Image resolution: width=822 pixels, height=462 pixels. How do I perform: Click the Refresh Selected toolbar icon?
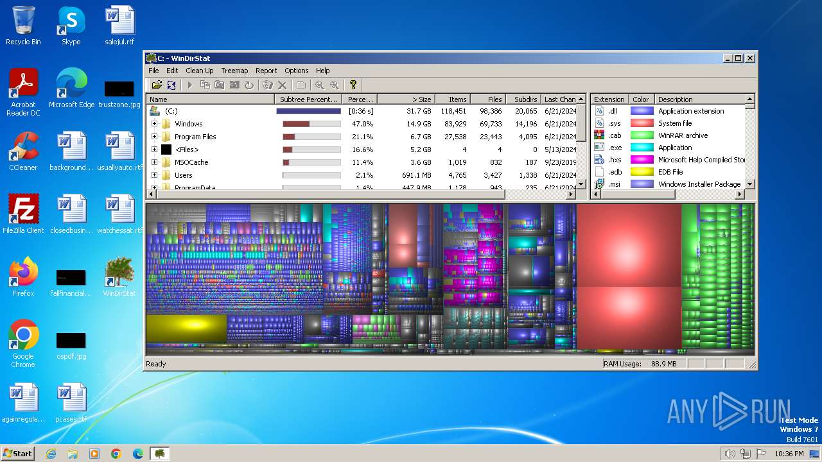pyautogui.click(x=249, y=85)
